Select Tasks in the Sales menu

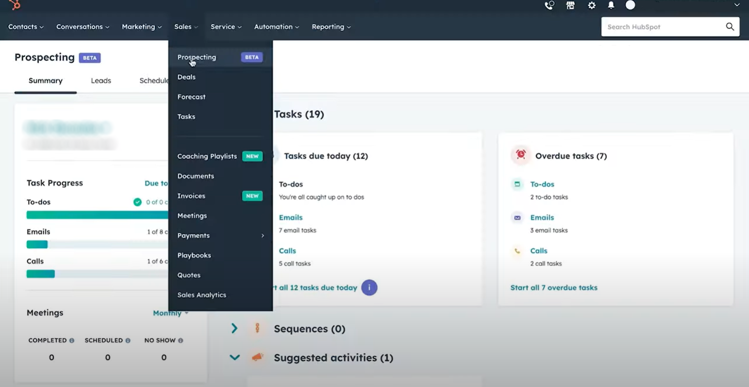coord(220,117)
